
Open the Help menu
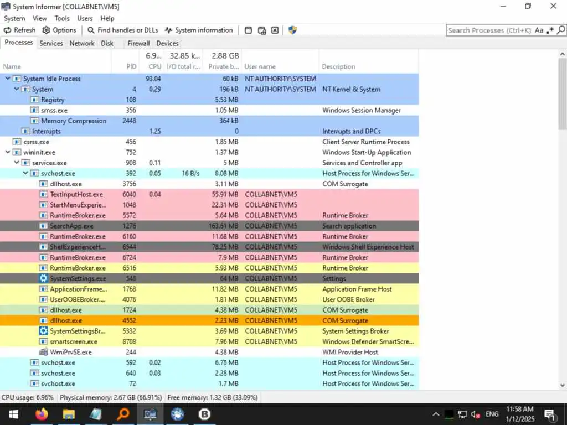(x=107, y=18)
